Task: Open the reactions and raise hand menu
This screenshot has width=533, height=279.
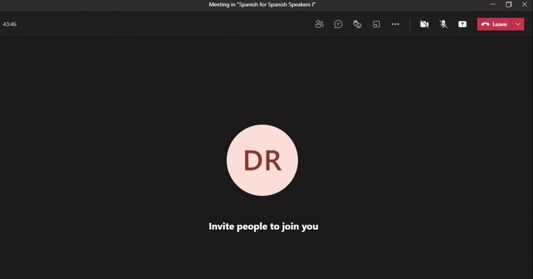Action: (x=357, y=24)
